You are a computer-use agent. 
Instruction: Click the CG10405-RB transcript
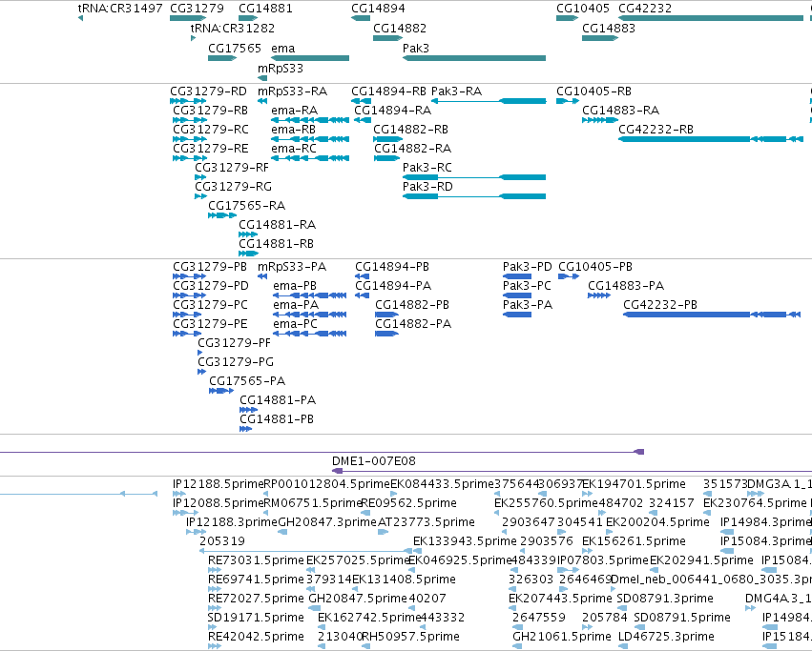pyautogui.click(x=568, y=101)
